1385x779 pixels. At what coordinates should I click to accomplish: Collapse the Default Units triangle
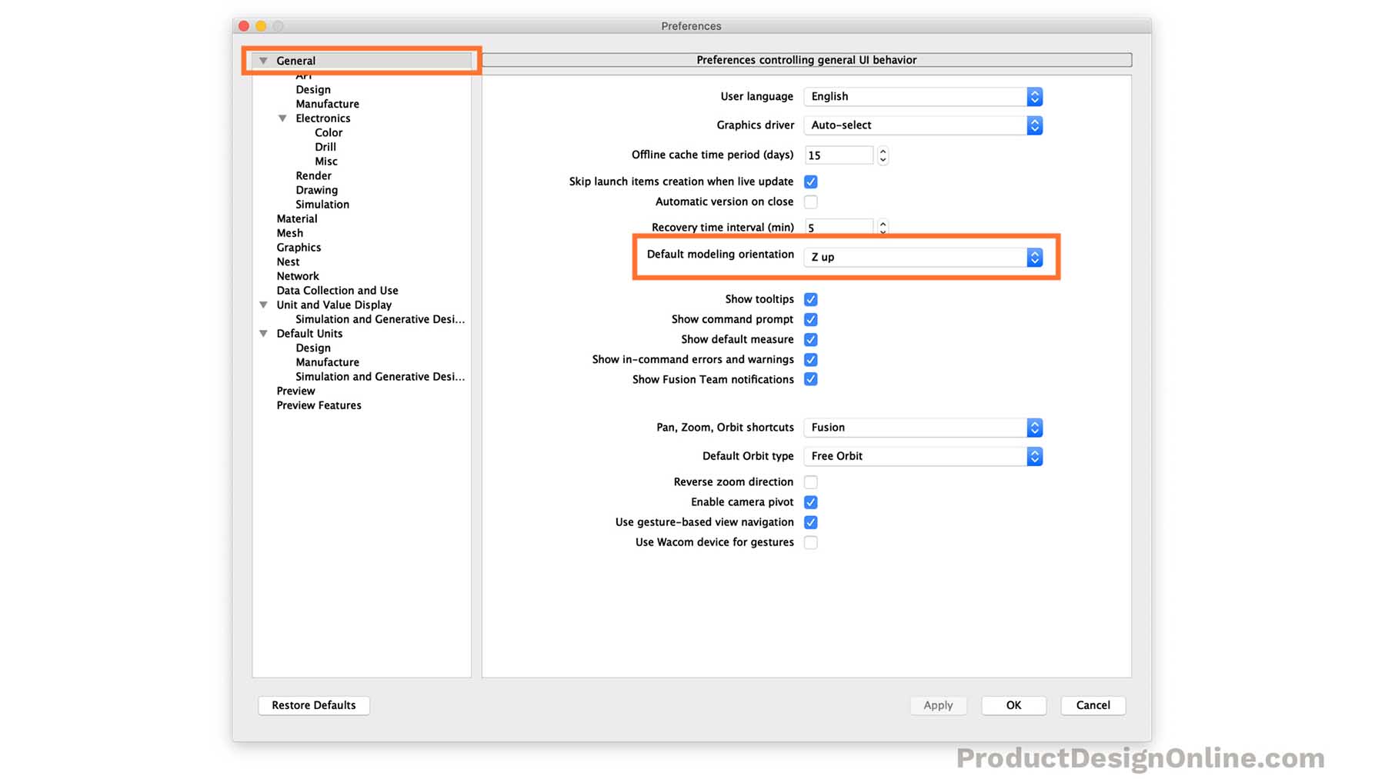click(x=263, y=334)
